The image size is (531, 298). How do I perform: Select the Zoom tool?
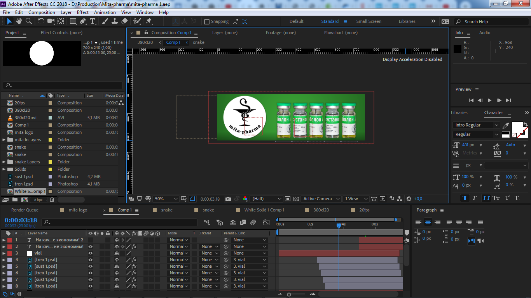click(29, 21)
